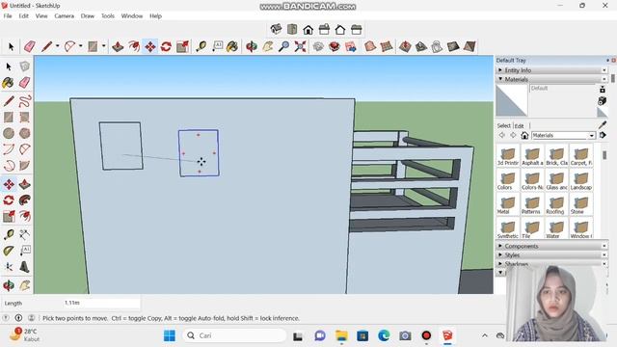Expand the Styles panel
This screenshot has height=347, width=617.
500,254
